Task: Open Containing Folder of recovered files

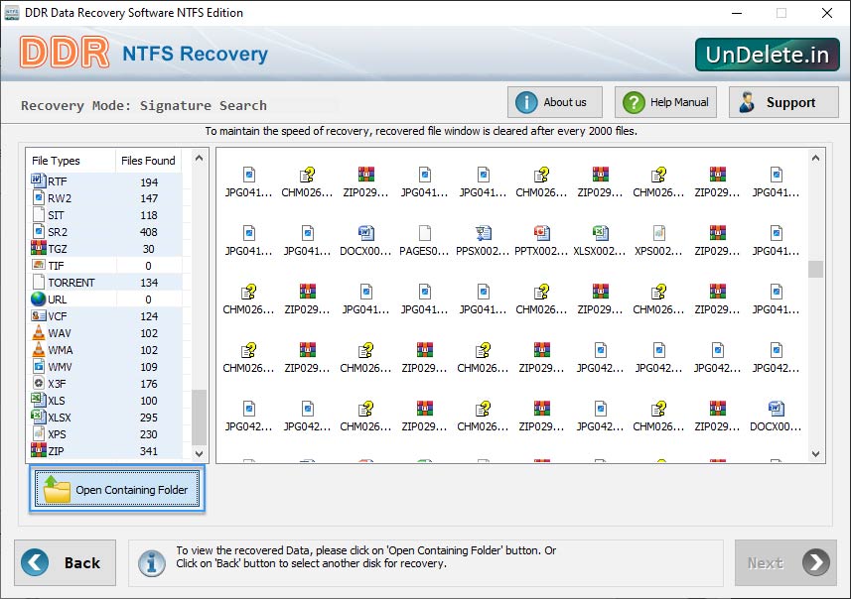Action: click(117, 489)
